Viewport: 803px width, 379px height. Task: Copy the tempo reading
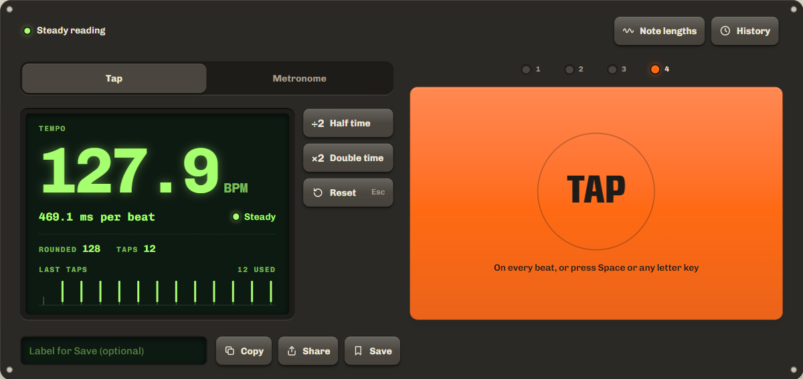(244, 351)
